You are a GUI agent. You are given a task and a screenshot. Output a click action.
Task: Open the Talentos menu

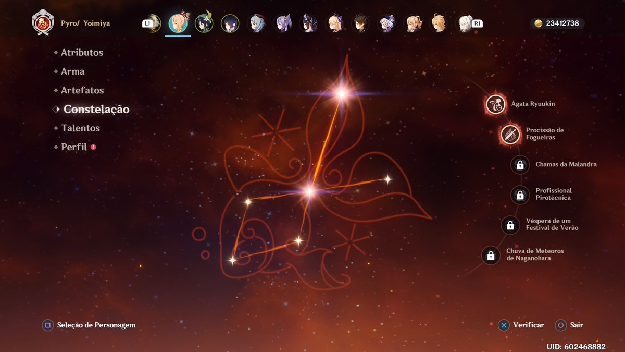pos(80,128)
